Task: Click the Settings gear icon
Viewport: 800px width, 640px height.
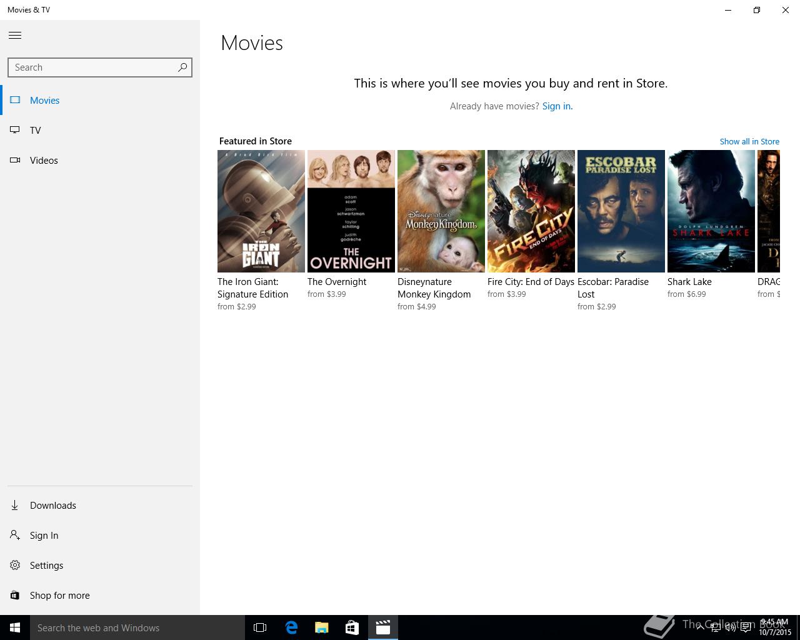Action: (15, 565)
